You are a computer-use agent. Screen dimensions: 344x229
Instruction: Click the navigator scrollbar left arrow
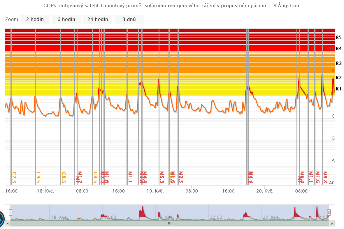(x=8, y=223)
